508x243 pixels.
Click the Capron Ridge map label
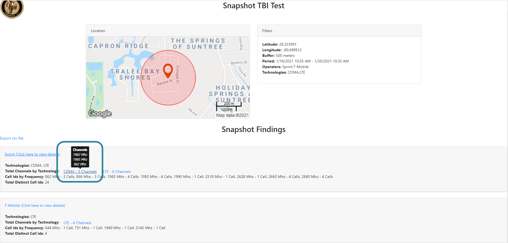click(119, 46)
